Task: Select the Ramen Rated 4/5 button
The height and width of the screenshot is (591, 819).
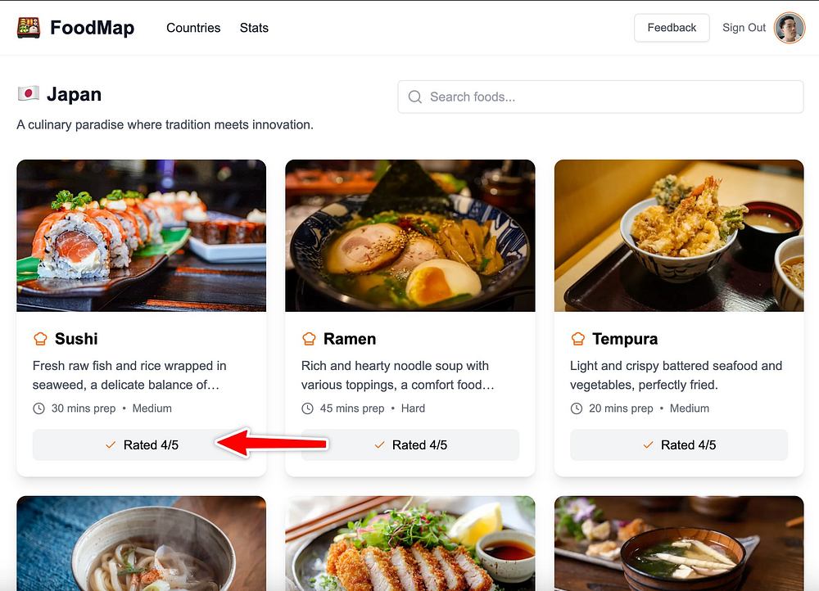Action: pyautogui.click(x=410, y=444)
